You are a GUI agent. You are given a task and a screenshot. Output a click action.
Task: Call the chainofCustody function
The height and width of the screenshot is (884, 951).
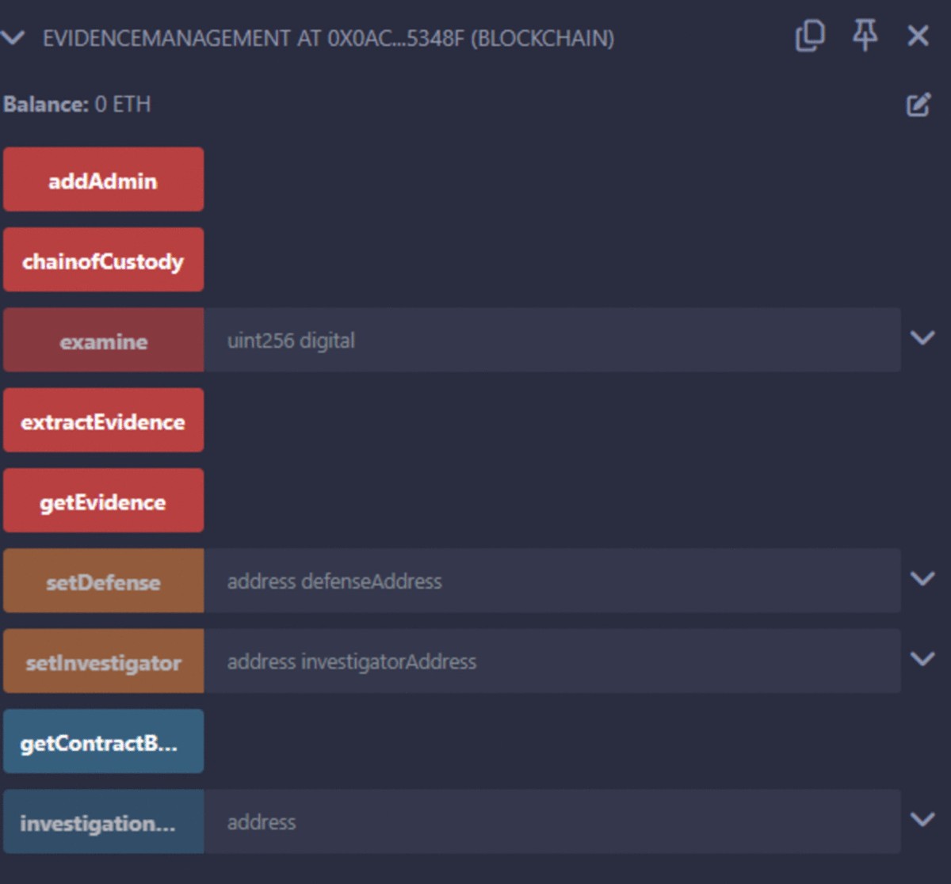point(103,260)
